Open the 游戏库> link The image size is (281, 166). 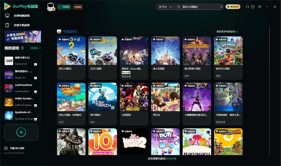pyautogui.click(x=35, y=48)
